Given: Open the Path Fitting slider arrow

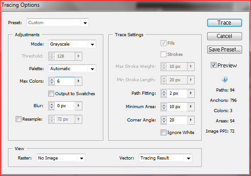Looking at the screenshot, I should [x=191, y=93].
